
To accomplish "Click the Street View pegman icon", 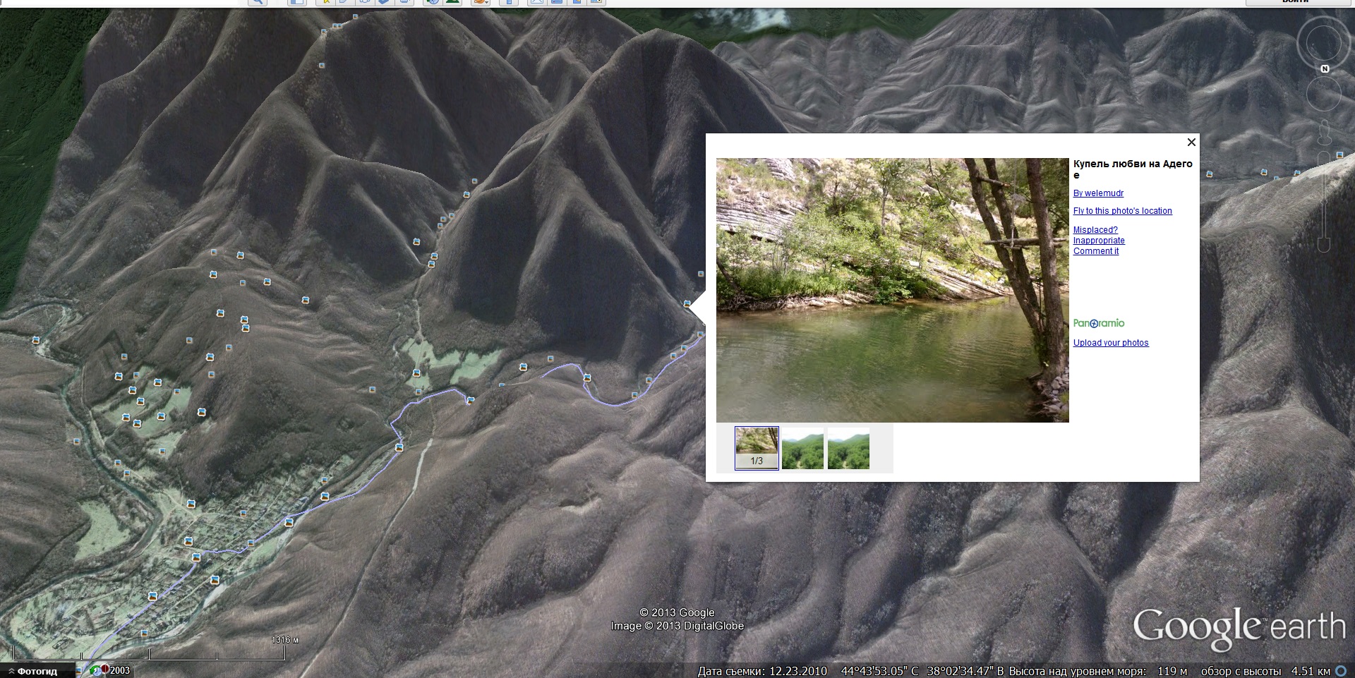I will (1324, 131).
